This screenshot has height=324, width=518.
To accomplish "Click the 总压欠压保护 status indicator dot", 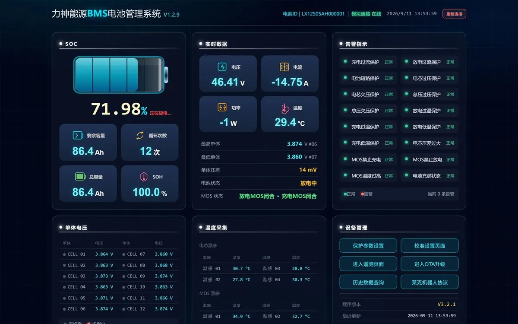I will (x=345, y=110).
